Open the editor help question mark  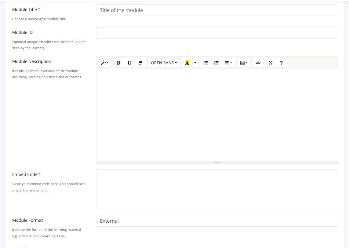281,63
